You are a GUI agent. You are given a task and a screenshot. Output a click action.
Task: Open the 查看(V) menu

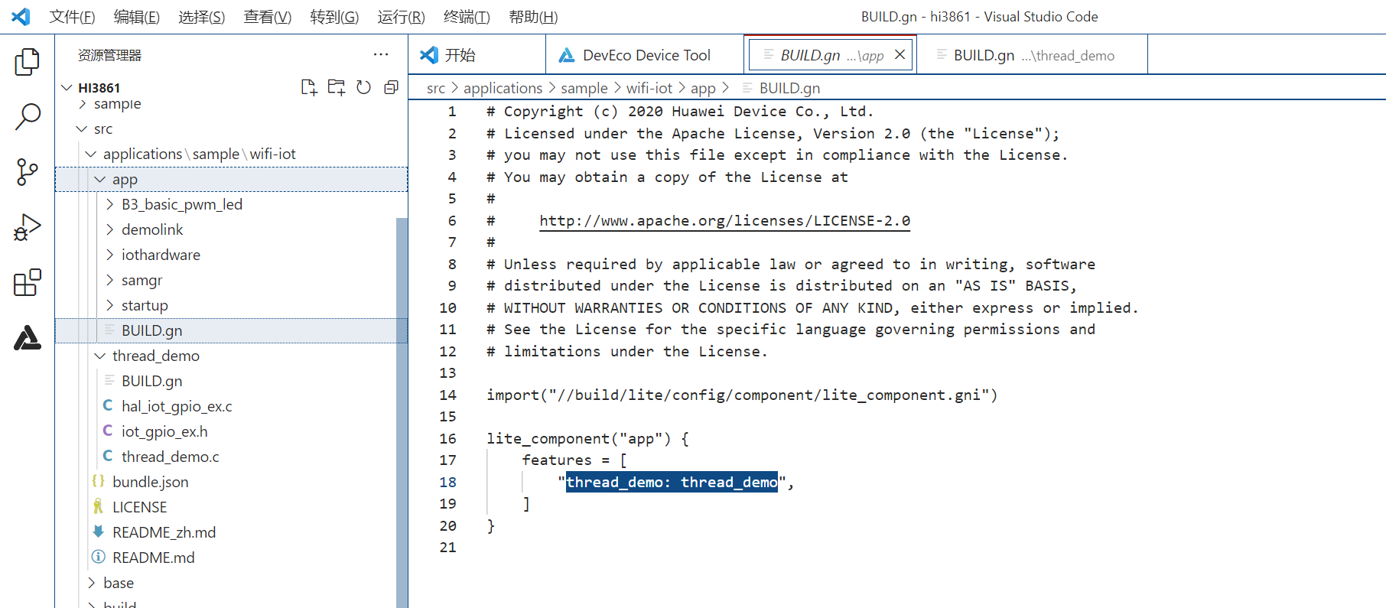click(x=268, y=17)
